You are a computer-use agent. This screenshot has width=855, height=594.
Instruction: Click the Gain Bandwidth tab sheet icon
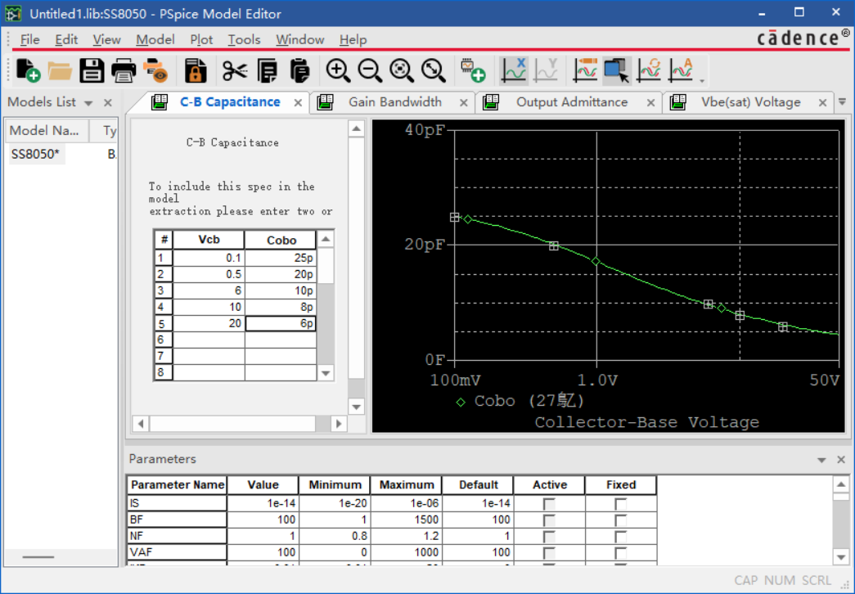(325, 102)
